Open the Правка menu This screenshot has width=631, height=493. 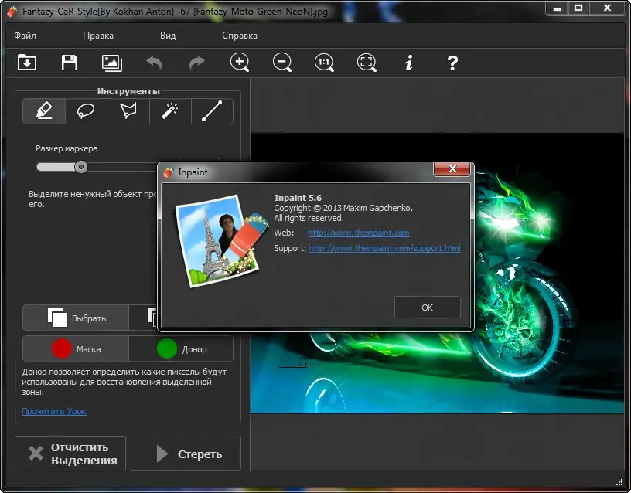pyautogui.click(x=98, y=36)
